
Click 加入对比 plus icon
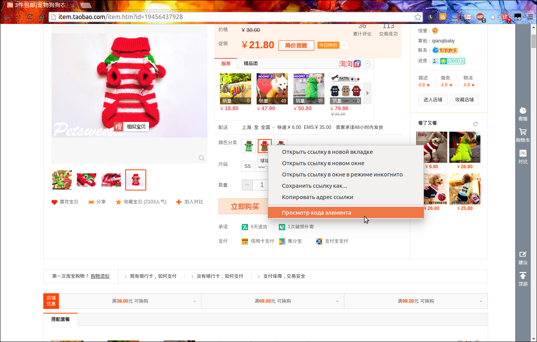point(179,202)
